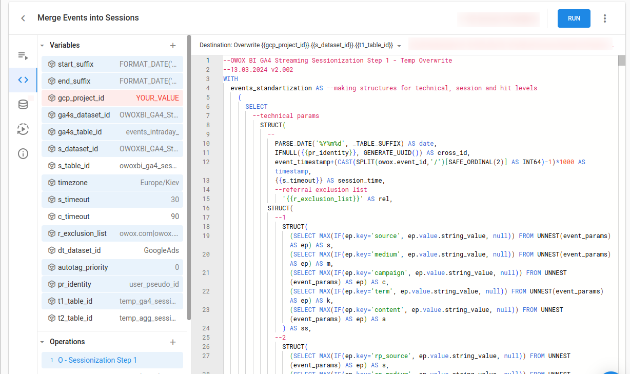Click the back arrow icon
This screenshot has width=630, height=374.
[23, 18]
